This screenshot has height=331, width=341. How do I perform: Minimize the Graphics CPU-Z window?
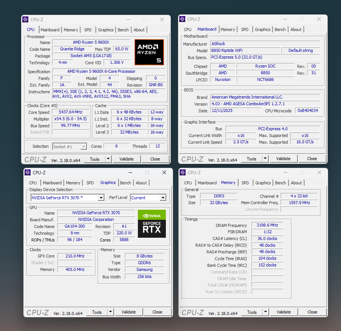point(130,172)
